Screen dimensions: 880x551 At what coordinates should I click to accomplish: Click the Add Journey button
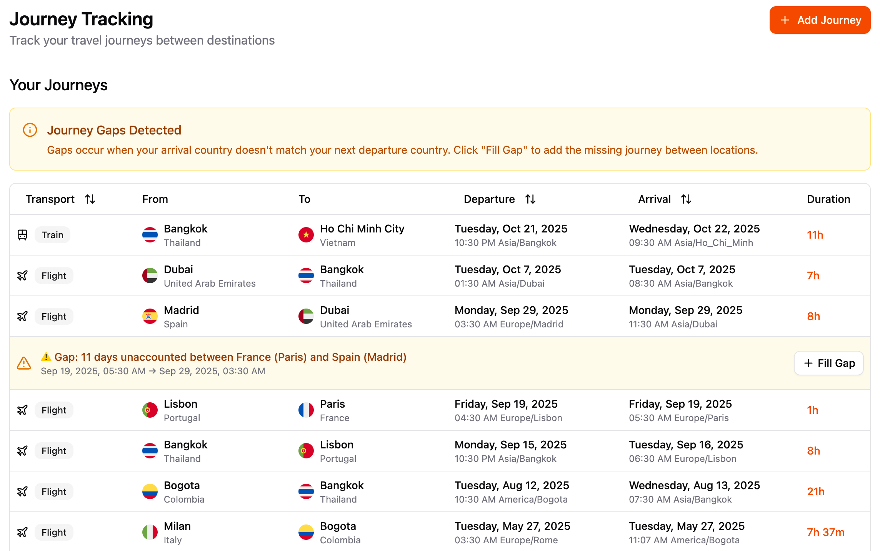click(820, 20)
